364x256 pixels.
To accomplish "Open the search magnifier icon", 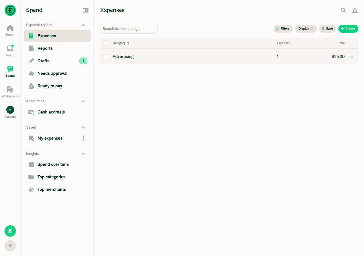I will (344, 10).
